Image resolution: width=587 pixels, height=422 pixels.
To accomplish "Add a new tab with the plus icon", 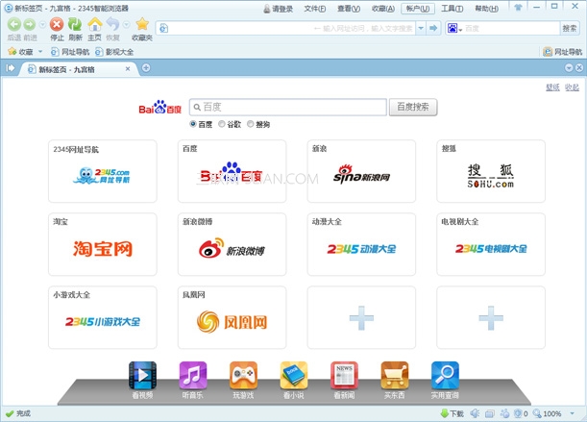I will tap(146, 68).
